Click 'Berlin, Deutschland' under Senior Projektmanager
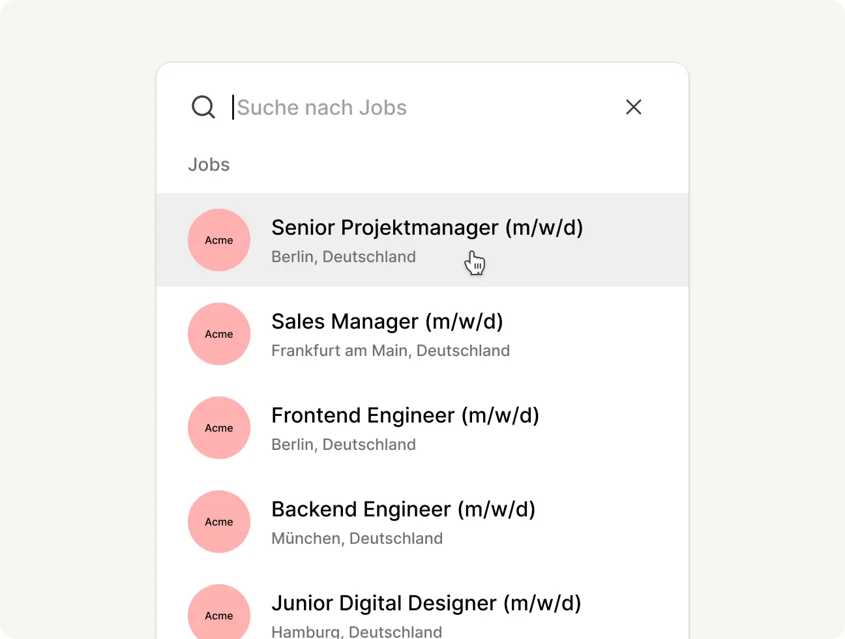This screenshot has height=639, width=845. click(344, 257)
